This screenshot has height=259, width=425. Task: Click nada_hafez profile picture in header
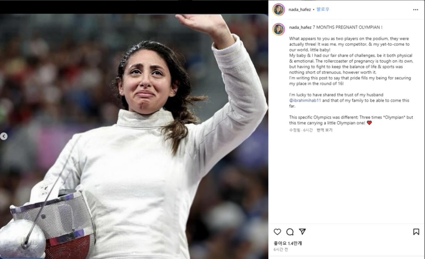tap(278, 10)
